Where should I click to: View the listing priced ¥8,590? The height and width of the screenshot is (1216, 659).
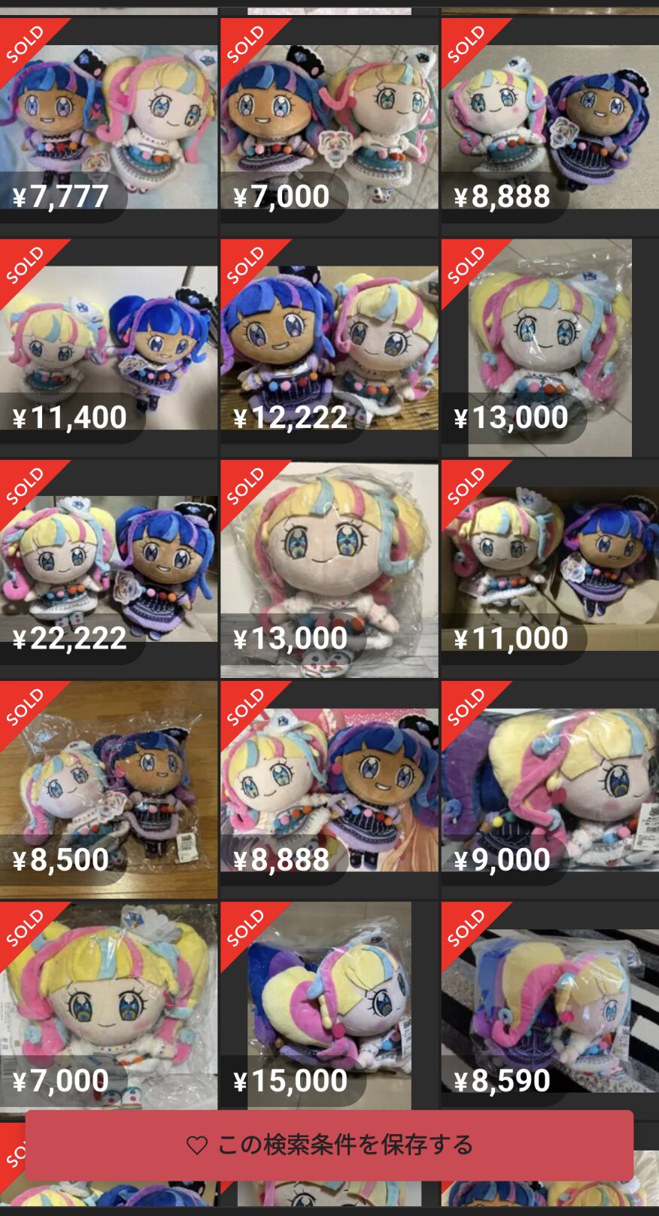(x=550, y=1005)
